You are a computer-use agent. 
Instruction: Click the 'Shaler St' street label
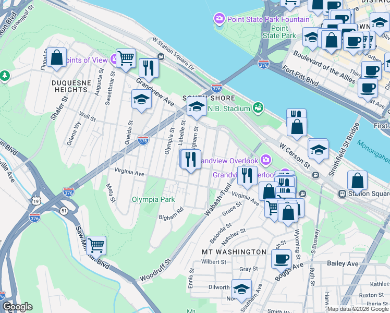point(59,108)
